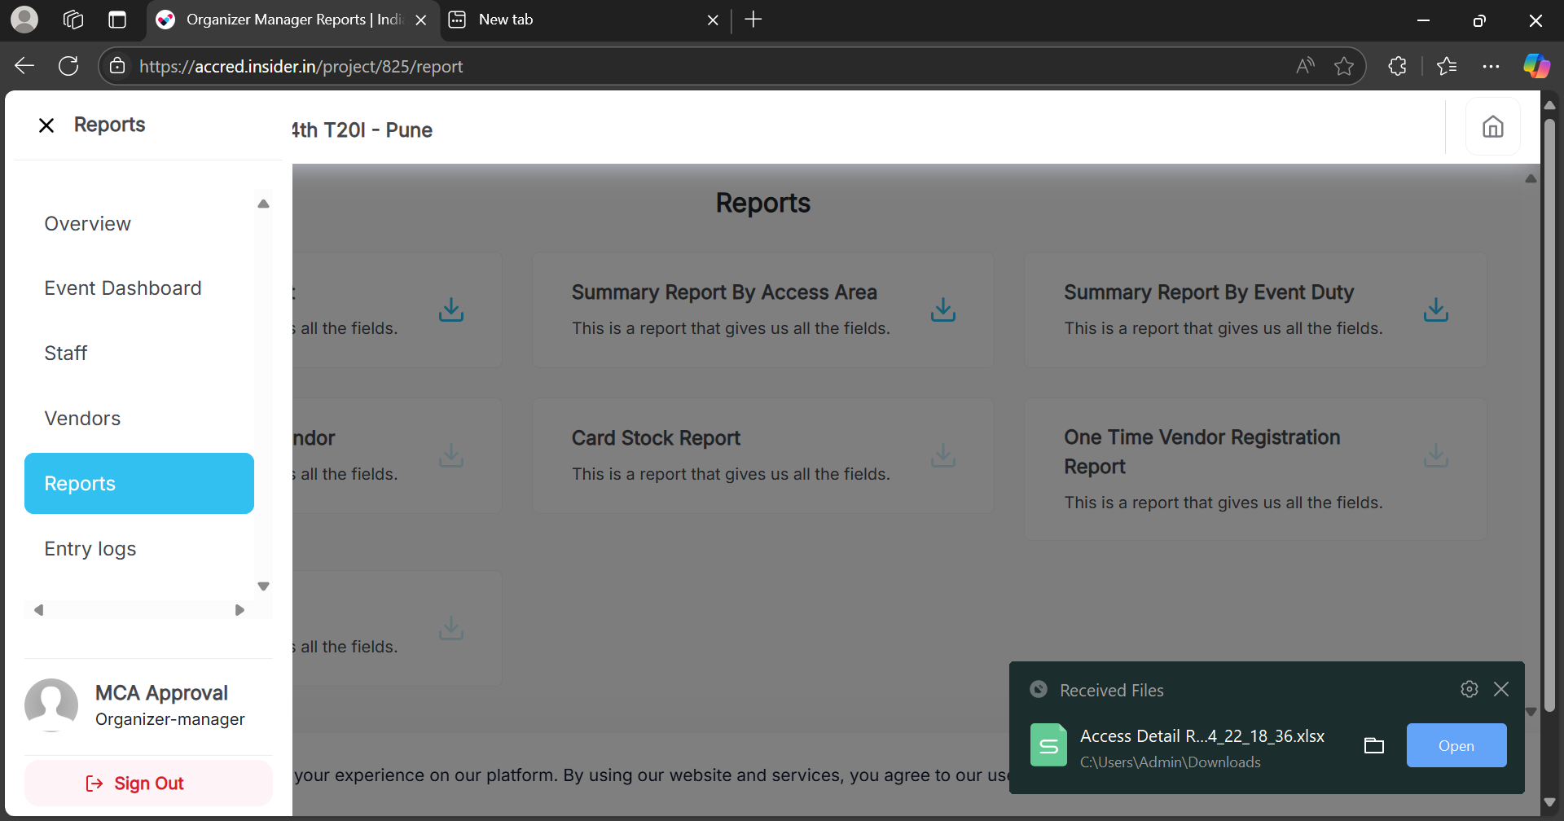
Task: Sign out of MCA Approval account
Action: point(148,784)
